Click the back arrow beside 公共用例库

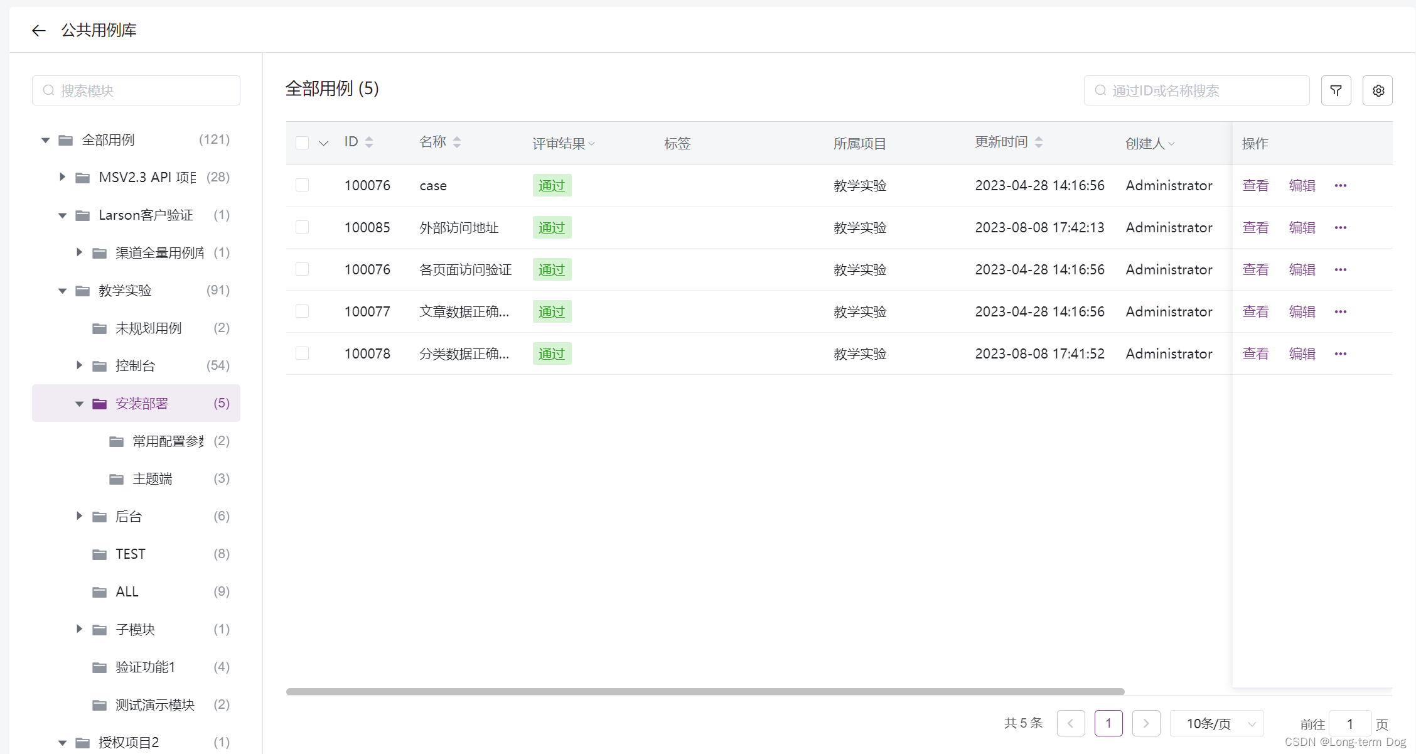(39, 30)
